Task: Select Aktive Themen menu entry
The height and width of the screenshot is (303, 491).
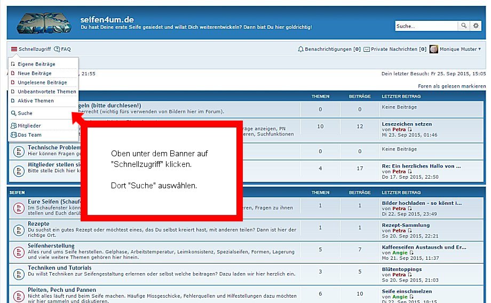Action: tap(36, 101)
